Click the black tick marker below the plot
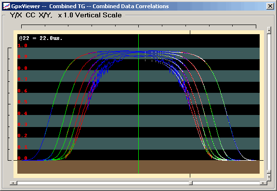This screenshot has width=277, height=191. tap(190, 176)
